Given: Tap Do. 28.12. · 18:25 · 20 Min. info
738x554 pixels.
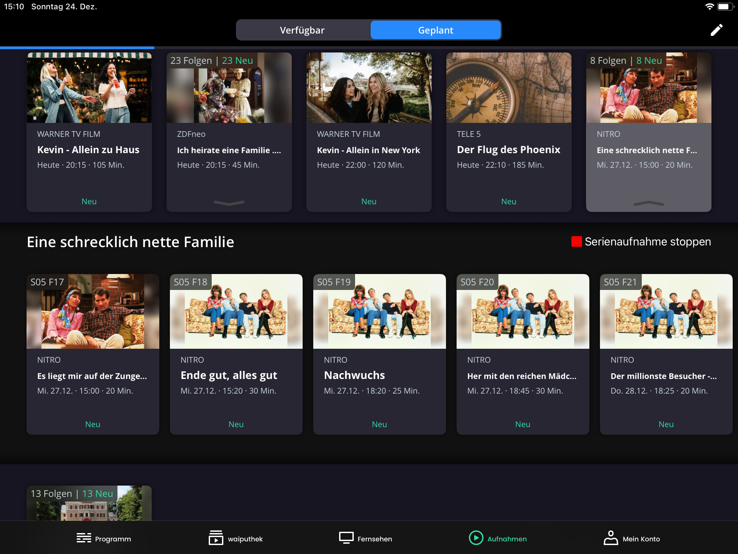Looking at the screenshot, I should (659, 391).
